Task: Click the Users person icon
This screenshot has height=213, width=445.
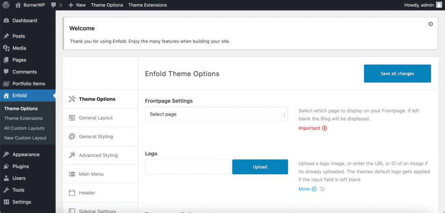Action: coord(6,178)
